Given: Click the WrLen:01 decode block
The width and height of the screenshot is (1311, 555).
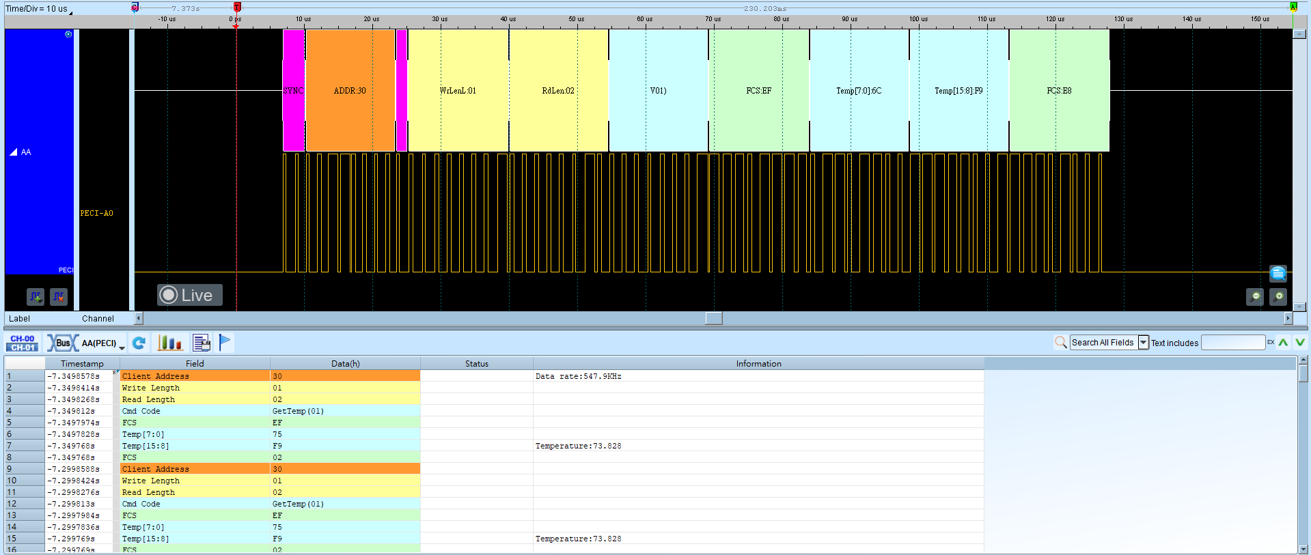Looking at the screenshot, I should tap(458, 90).
